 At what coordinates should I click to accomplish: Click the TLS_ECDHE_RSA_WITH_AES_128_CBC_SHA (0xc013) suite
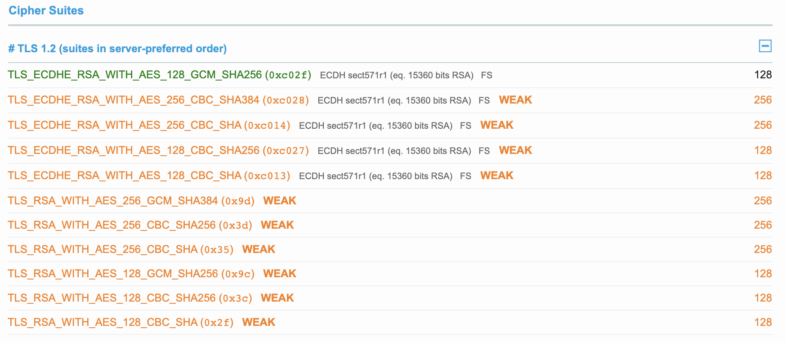[149, 176]
